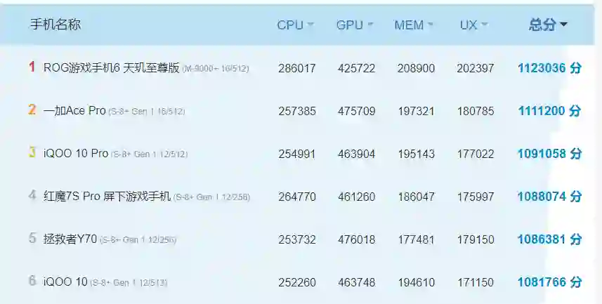This screenshot has width=602, height=304.
Task: Select total score 1111200 分
Action: pos(549,111)
